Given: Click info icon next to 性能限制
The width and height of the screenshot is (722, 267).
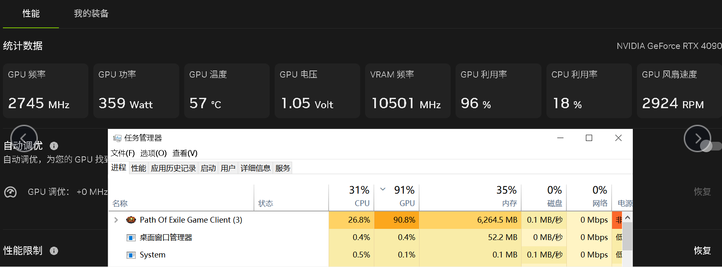Looking at the screenshot, I should point(54,251).
